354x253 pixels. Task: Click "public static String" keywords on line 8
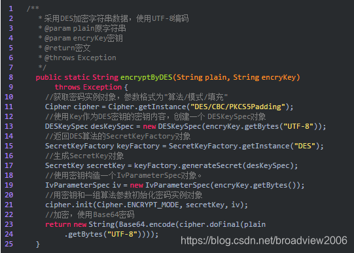coord(77,78)
